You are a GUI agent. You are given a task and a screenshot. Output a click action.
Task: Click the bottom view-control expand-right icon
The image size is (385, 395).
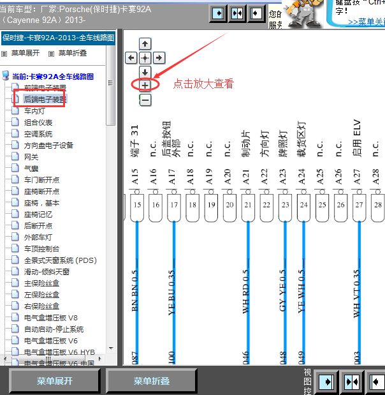[326, 382]
